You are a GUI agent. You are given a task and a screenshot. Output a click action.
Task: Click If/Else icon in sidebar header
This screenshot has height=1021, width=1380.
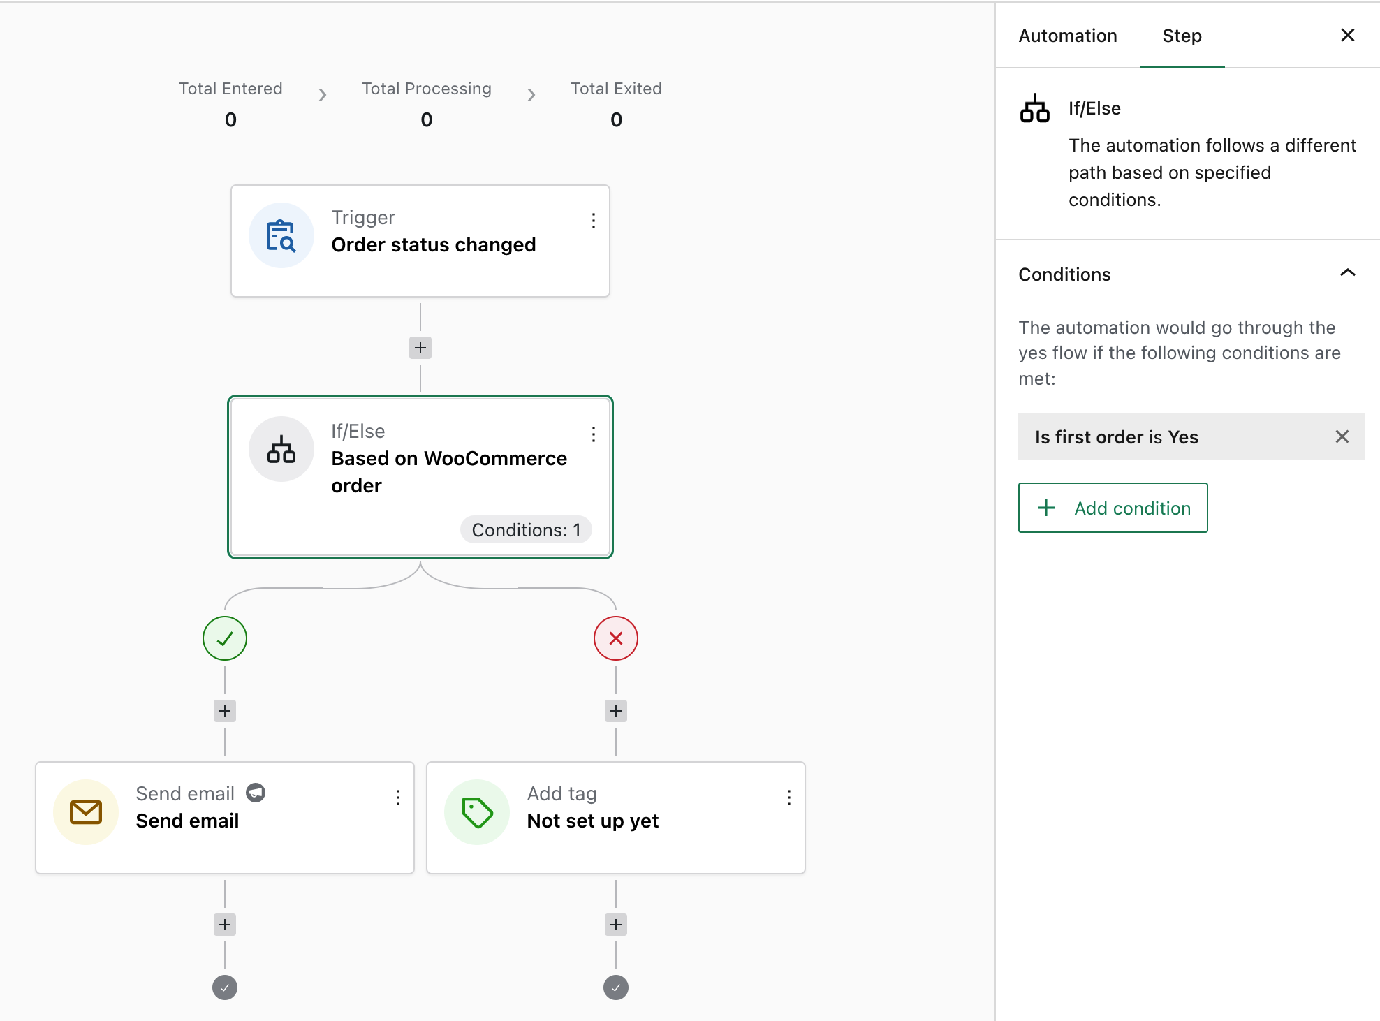pyautogui.click(x=1034, y=109)
